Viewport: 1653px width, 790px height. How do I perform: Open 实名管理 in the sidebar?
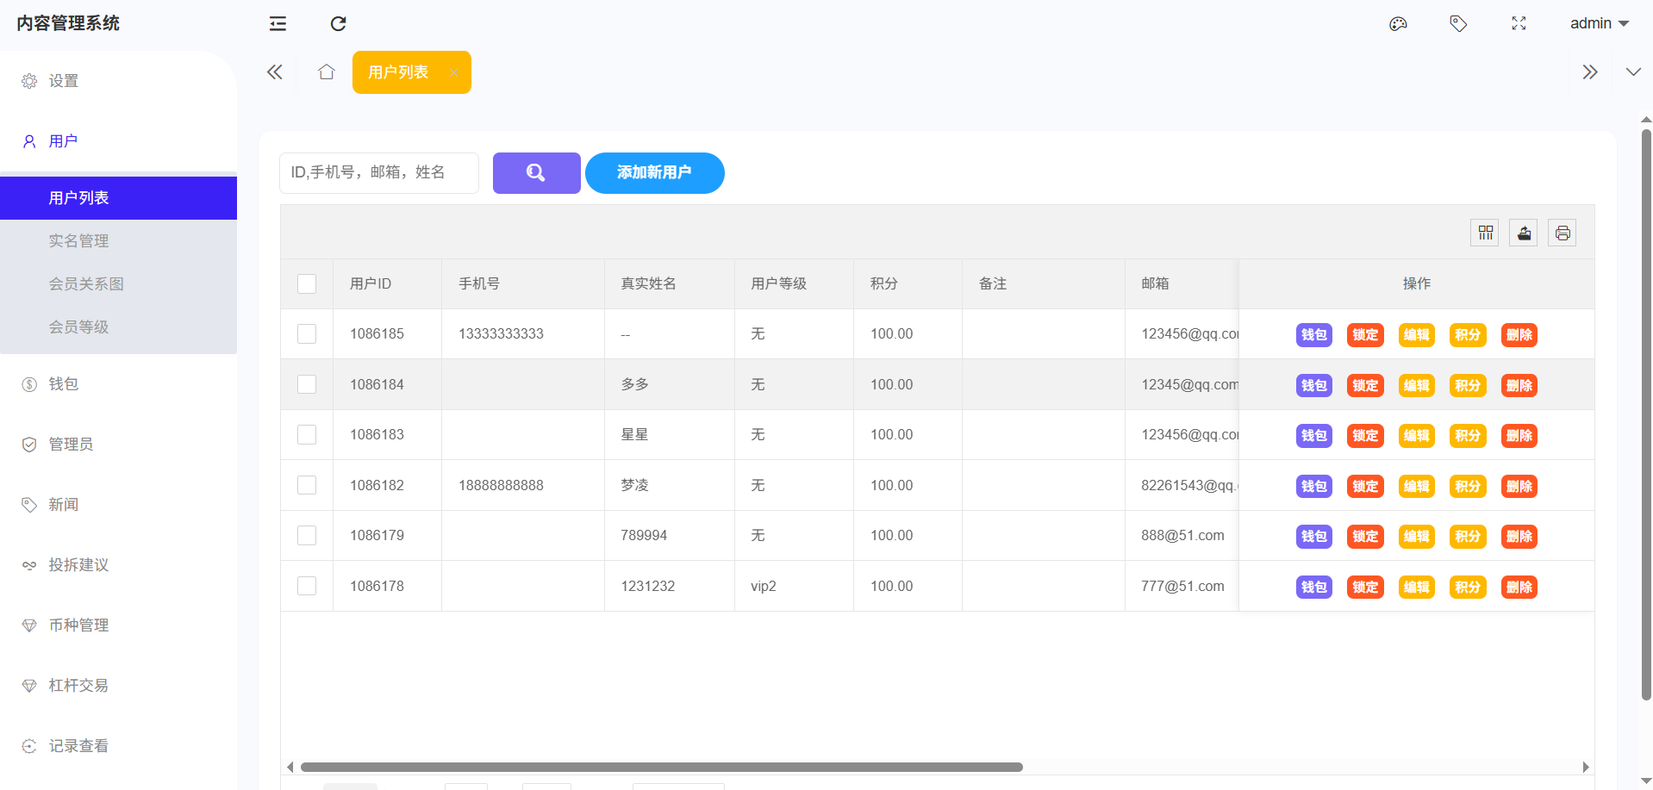(78, 241)
